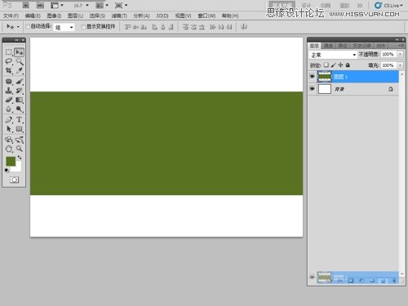
Task: Hide Layer 1 with eye icon
Action: pos(312,77)
